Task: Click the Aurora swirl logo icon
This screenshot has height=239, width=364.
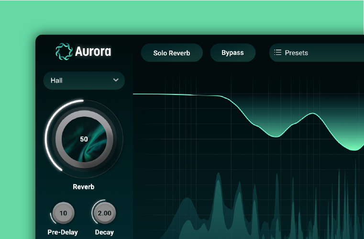Action: click(64, 52)
